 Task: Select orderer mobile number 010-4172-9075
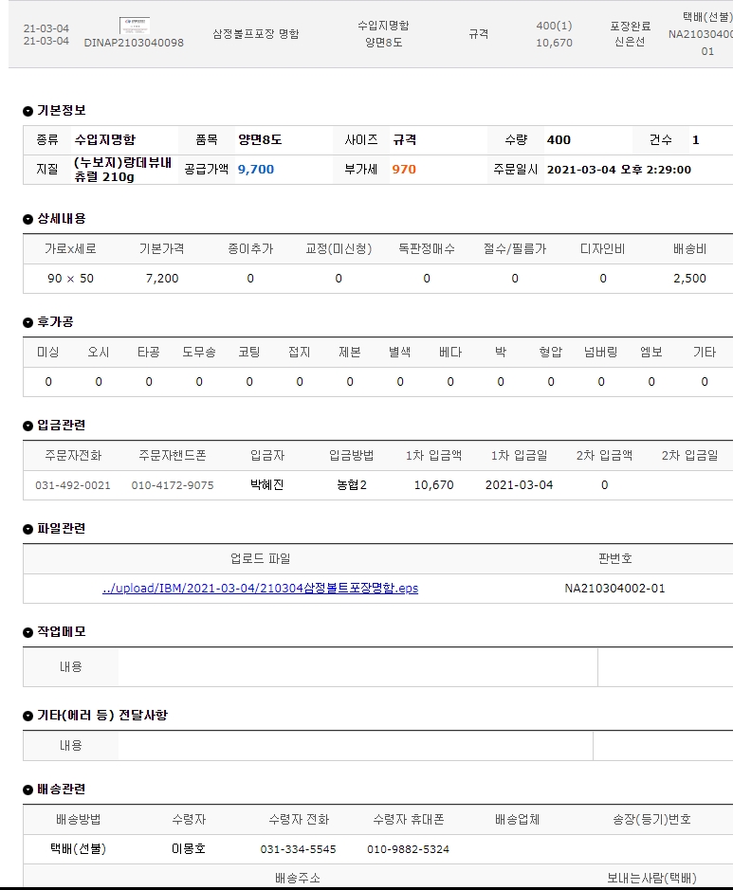click(x=173, y=485)
